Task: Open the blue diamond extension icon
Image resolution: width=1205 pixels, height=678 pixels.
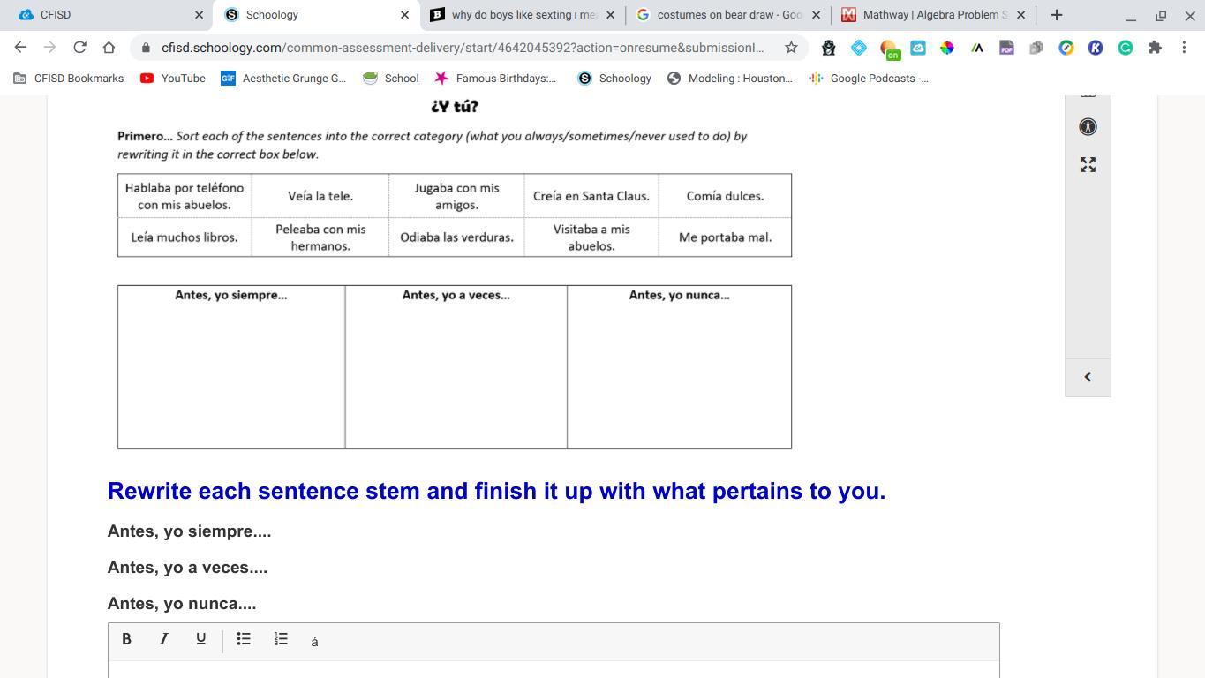Action: pos(859,48)
